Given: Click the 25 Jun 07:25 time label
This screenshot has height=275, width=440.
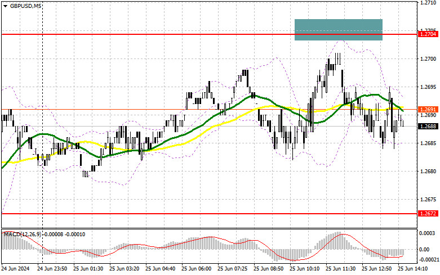Looking at the screenshot, I should 232,269.
